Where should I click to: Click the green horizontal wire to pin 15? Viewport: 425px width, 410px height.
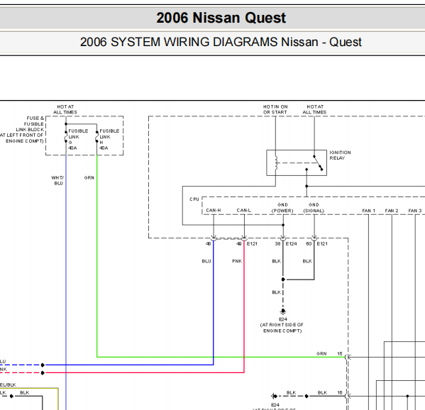tap(221, 357)
